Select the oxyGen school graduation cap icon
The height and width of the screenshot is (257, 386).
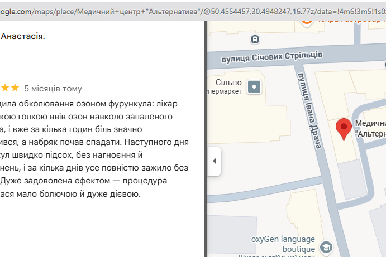(326, 247)
